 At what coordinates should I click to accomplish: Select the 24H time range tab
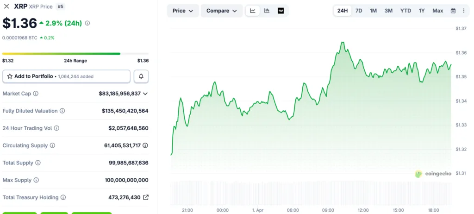pyautogui.click(x=343, y=11)
